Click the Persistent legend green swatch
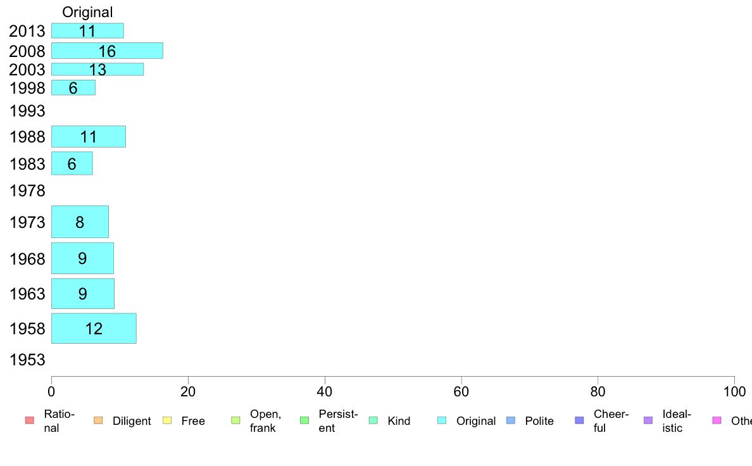Screen dimensions: 752x466 pos(304,420)
